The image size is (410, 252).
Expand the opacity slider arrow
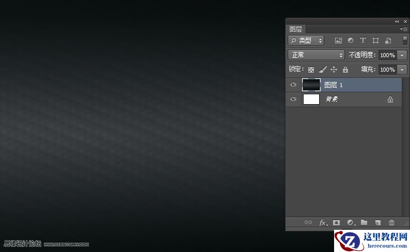pyautogui.click(x=402, y=55)
